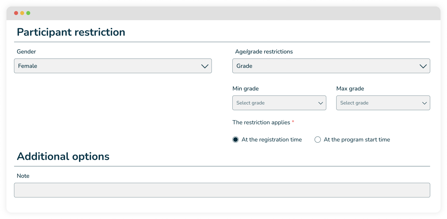Click the "Gender" field label
This screenshot has height=219, width=447.
point(26,52)
